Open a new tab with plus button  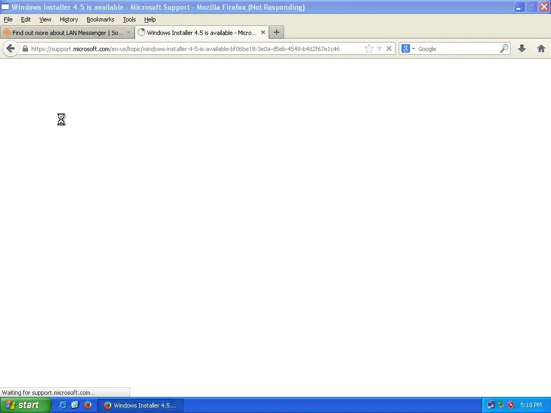click(x=277, y=32)
